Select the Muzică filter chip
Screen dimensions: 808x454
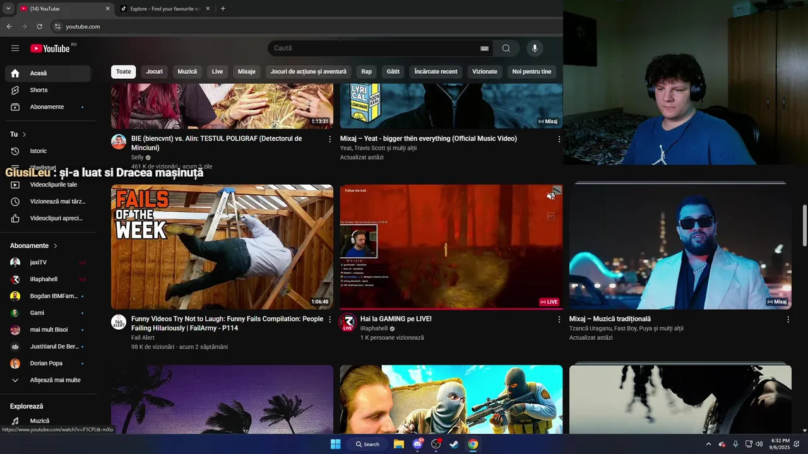click(187, 72)
